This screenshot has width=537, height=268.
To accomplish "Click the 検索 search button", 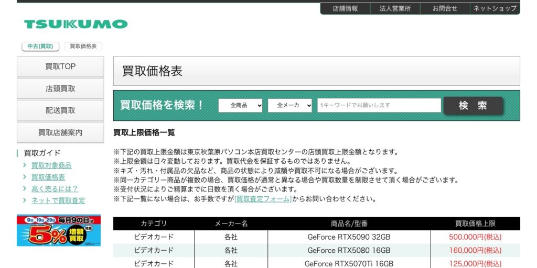I will [x=473, y=106].
